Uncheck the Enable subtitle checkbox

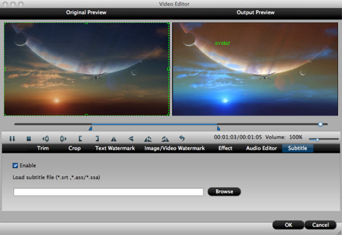15,166
